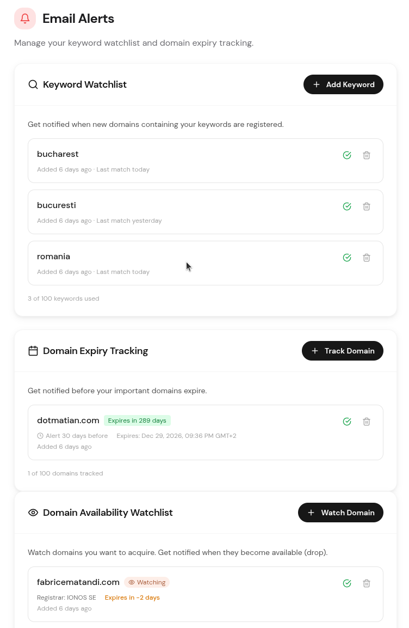Open the Add Keyword dialog

(x=343, y=84)
